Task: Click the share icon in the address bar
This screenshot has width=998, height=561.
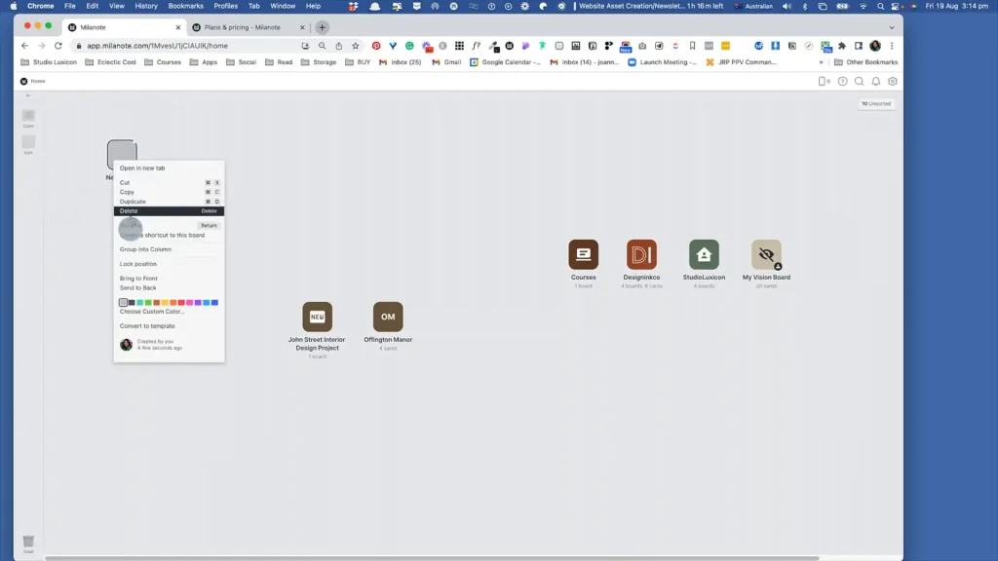Action: [x=338, y=46]
